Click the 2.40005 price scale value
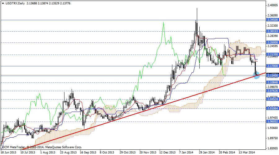 272,5
